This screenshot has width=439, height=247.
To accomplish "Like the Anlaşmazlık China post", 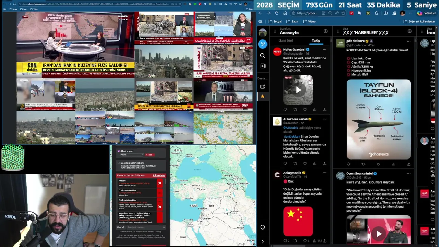I will coord(306,241).
